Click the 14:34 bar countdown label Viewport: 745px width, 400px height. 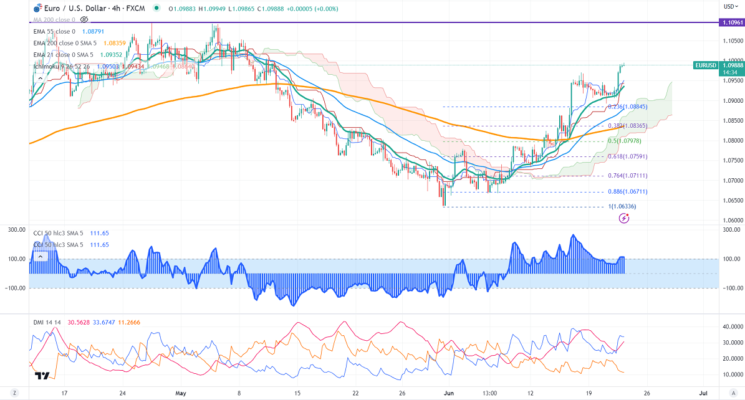pos(730,72)
